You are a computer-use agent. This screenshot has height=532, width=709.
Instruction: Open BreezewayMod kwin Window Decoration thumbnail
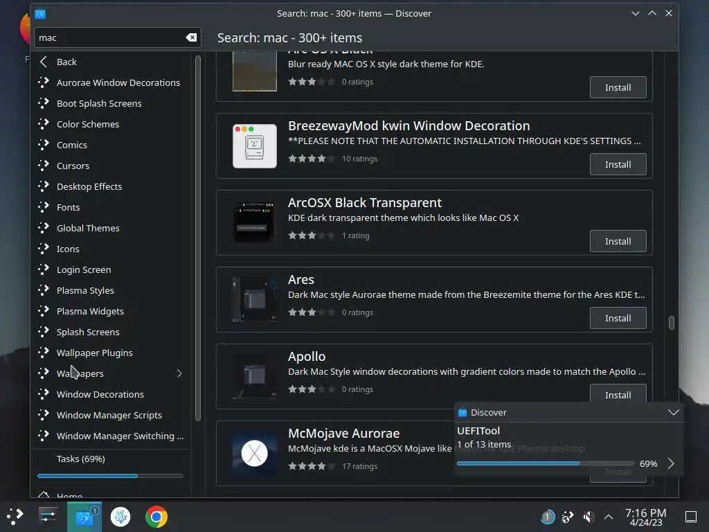(x=255, y=145)
